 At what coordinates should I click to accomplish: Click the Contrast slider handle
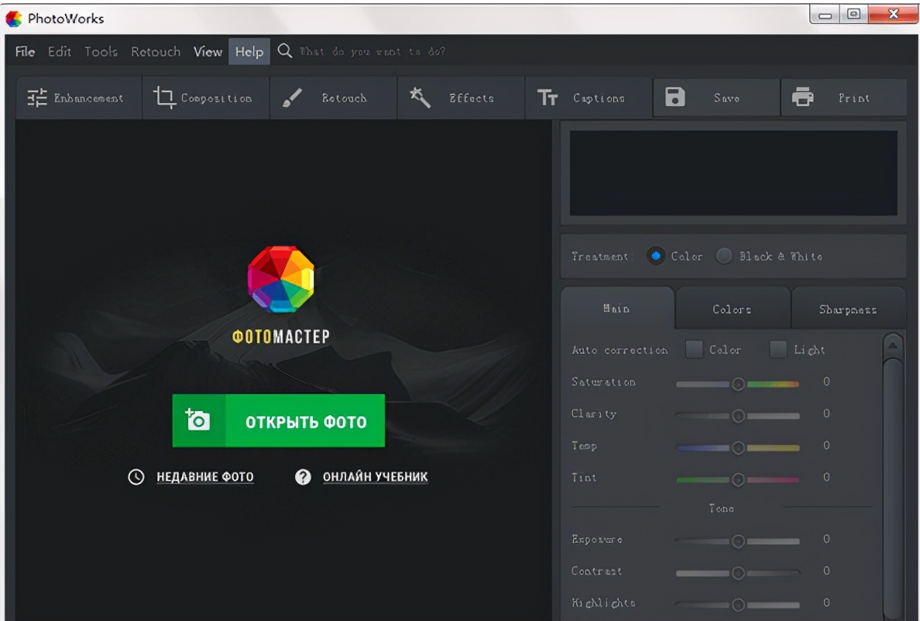click(x=738, y=573)
